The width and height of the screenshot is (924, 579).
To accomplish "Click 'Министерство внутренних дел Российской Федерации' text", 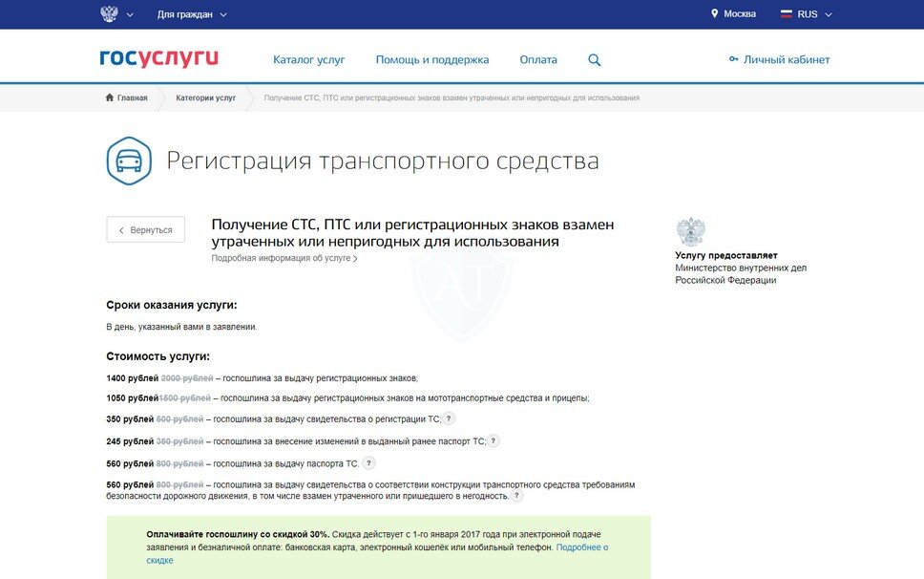I will pos(741,273).
